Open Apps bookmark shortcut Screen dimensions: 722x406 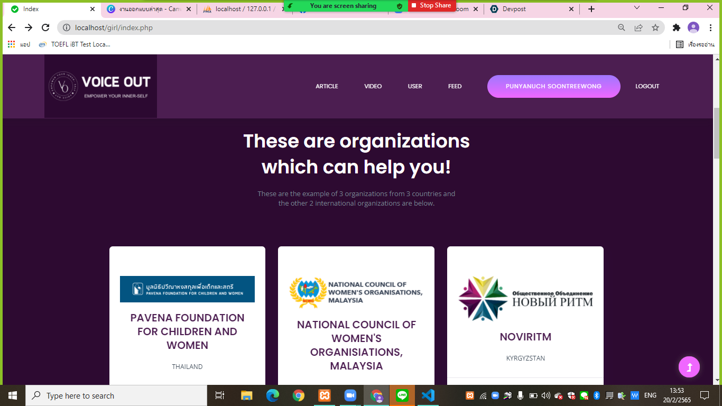pyautogui.click(x=19, y=44)
